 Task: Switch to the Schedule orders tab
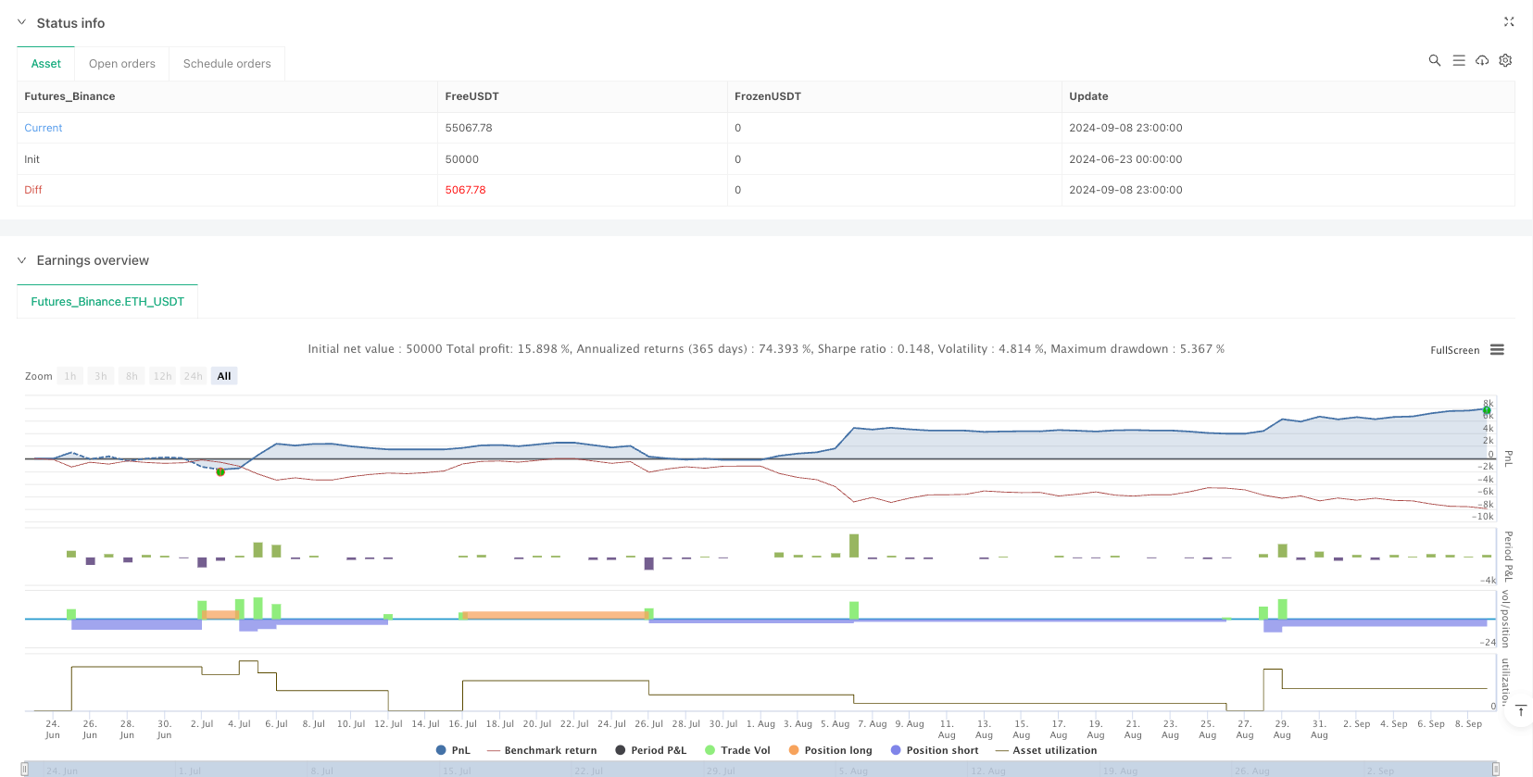pos(227,64)
